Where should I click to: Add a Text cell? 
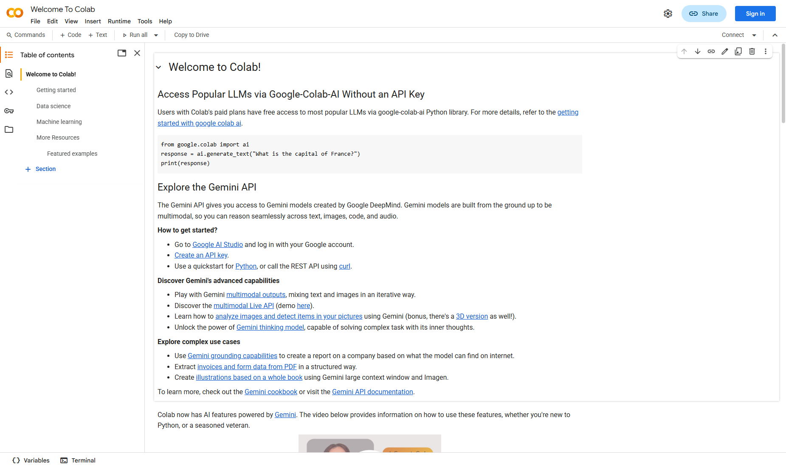click(x=98, y=35)
